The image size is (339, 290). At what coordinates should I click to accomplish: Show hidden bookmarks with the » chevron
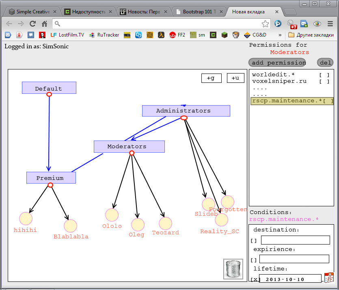click(280, 35)
